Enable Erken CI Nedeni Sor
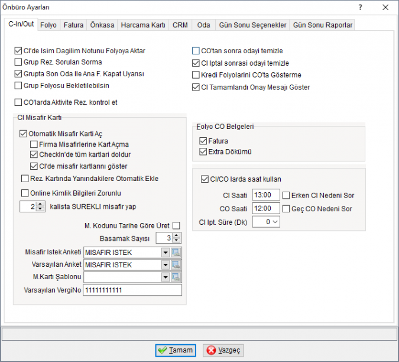 (286, 195)
